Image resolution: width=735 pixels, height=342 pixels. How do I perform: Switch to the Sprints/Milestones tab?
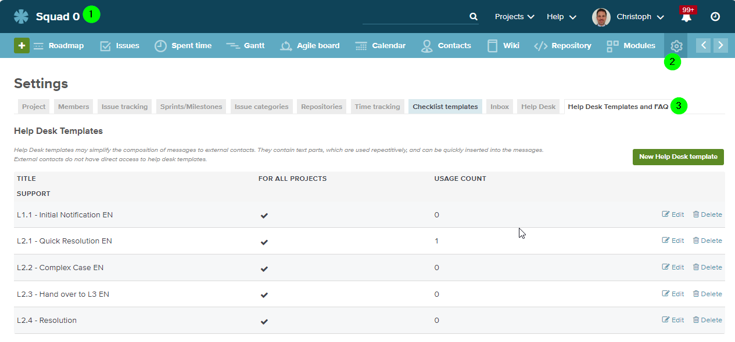coord(191,107)
